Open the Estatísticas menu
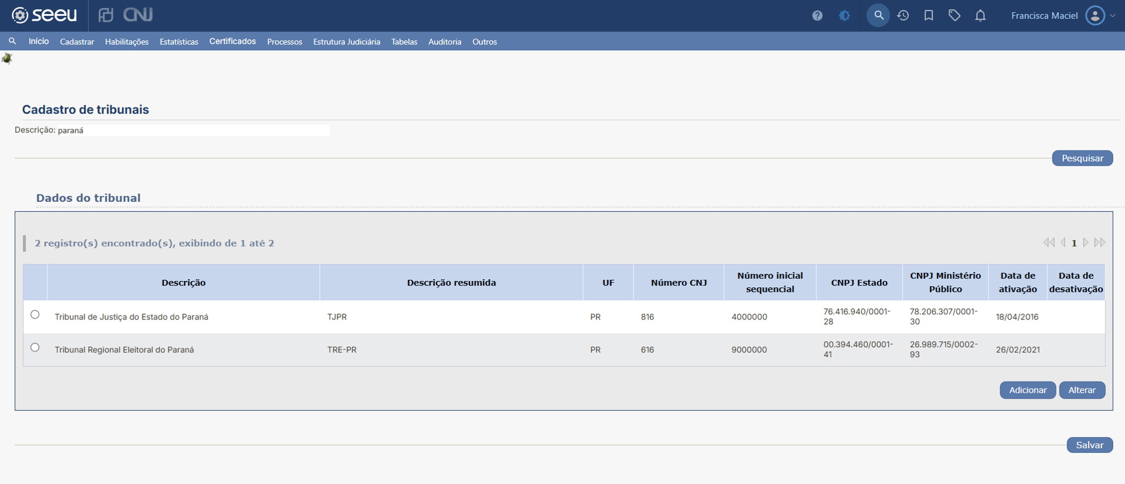This screenshot has width=1125, height=484. [179, 42]
